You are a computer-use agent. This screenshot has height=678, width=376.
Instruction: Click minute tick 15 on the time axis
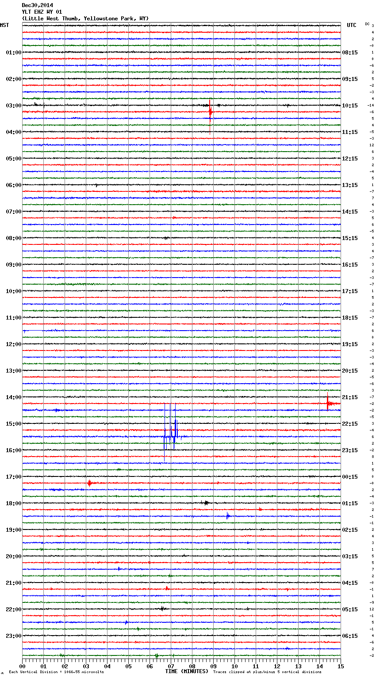click(x=341, y=666)
